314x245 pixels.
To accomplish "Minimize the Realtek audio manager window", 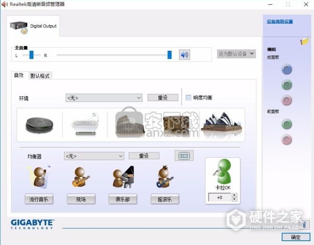I will [271, 4].
